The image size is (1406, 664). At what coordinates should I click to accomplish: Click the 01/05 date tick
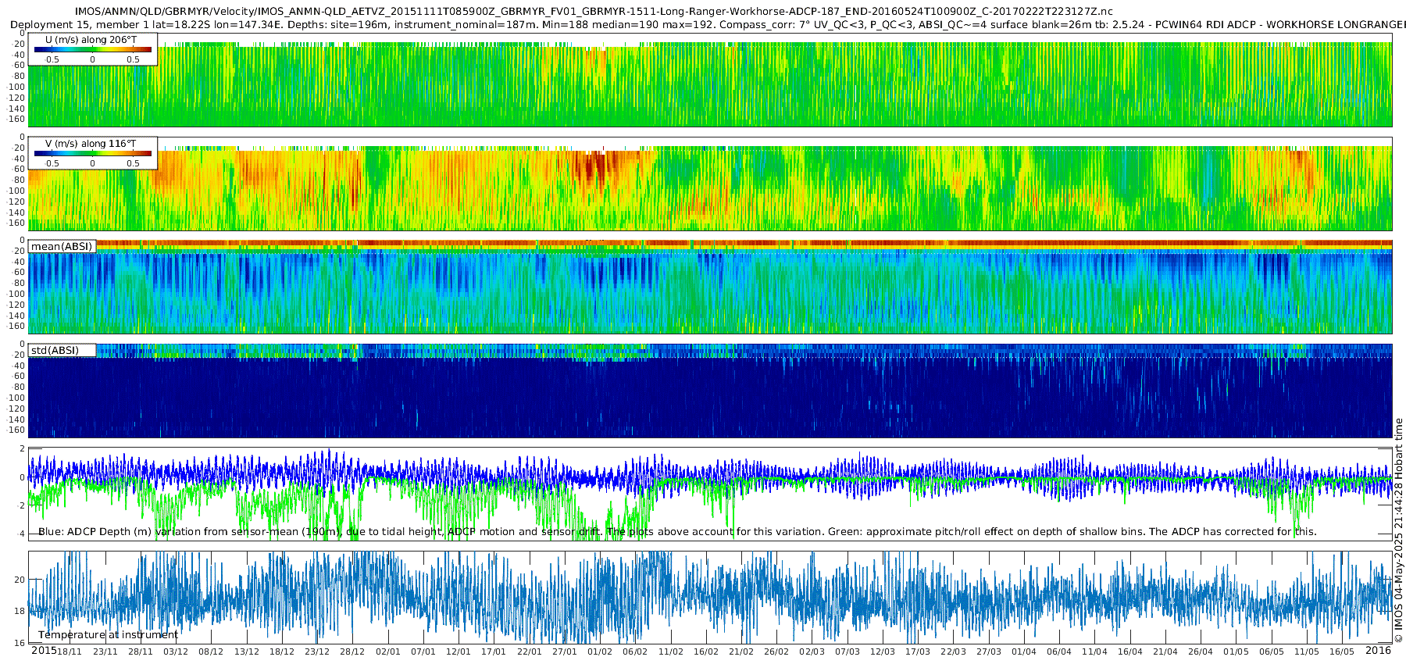[x=1236, y=652]
